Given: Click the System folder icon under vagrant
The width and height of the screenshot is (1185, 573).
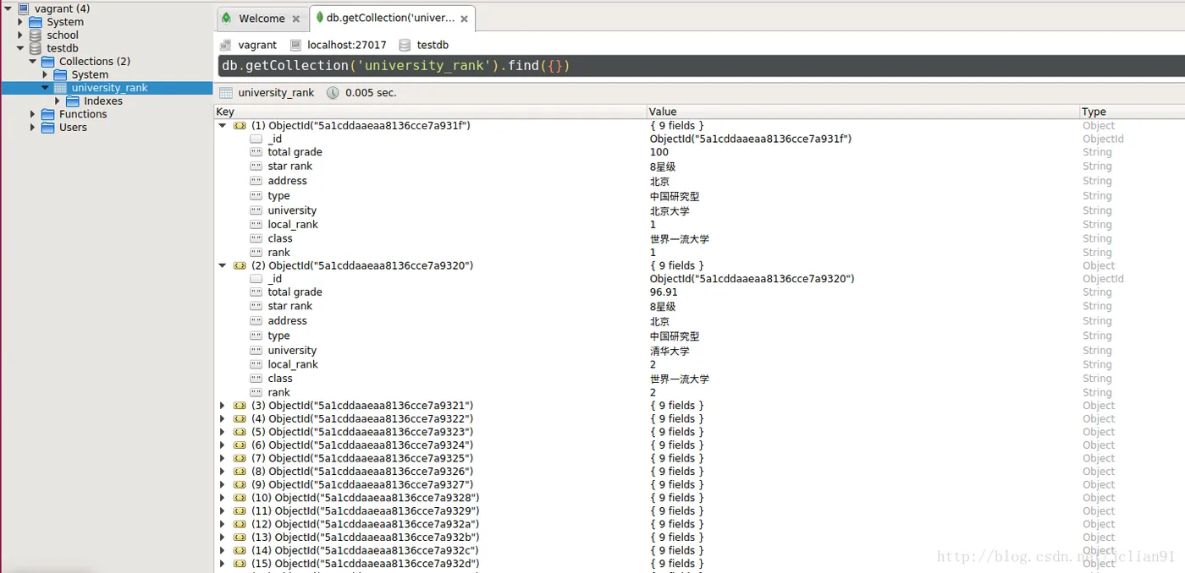Looking at the screenshot, I should pyautogui.click(x=36, y=22).
